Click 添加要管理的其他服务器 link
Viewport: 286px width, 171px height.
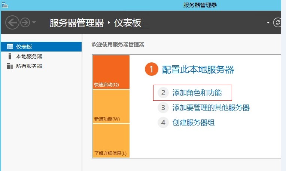click(x=211, y=108)
